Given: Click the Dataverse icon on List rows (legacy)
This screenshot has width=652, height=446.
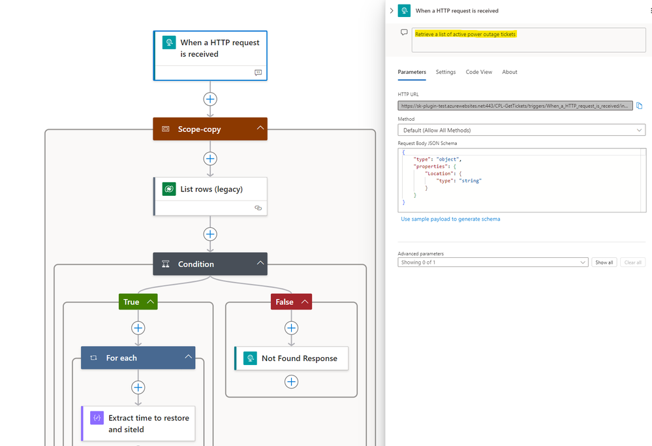Looking at the screenshot, I should coord(169,189).
